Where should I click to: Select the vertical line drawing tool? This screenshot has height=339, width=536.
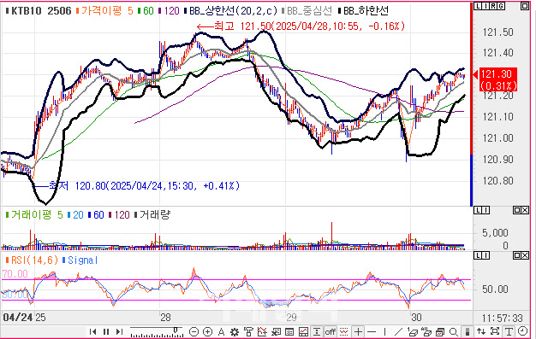(385, 331)
